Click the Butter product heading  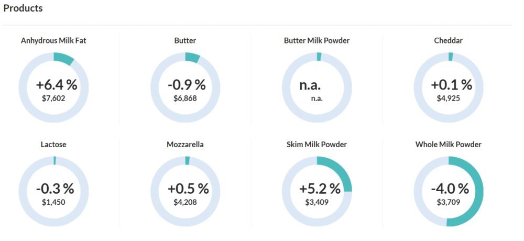[185, 40]
